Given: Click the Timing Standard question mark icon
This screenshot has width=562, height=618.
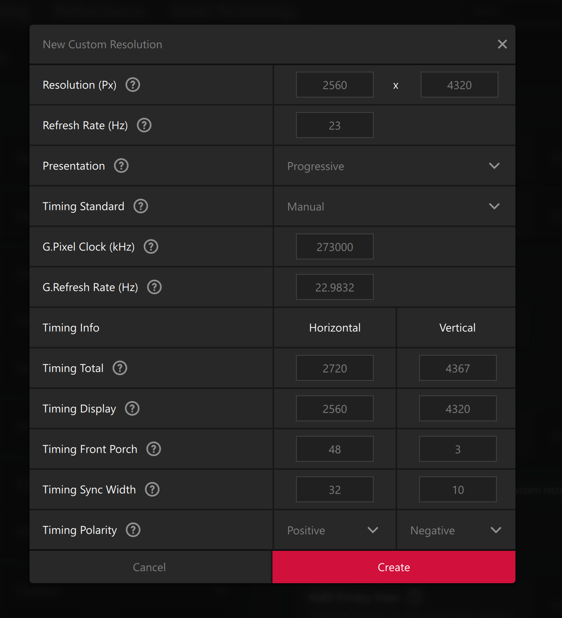Looking at the screenshot, I should [141, 206].
